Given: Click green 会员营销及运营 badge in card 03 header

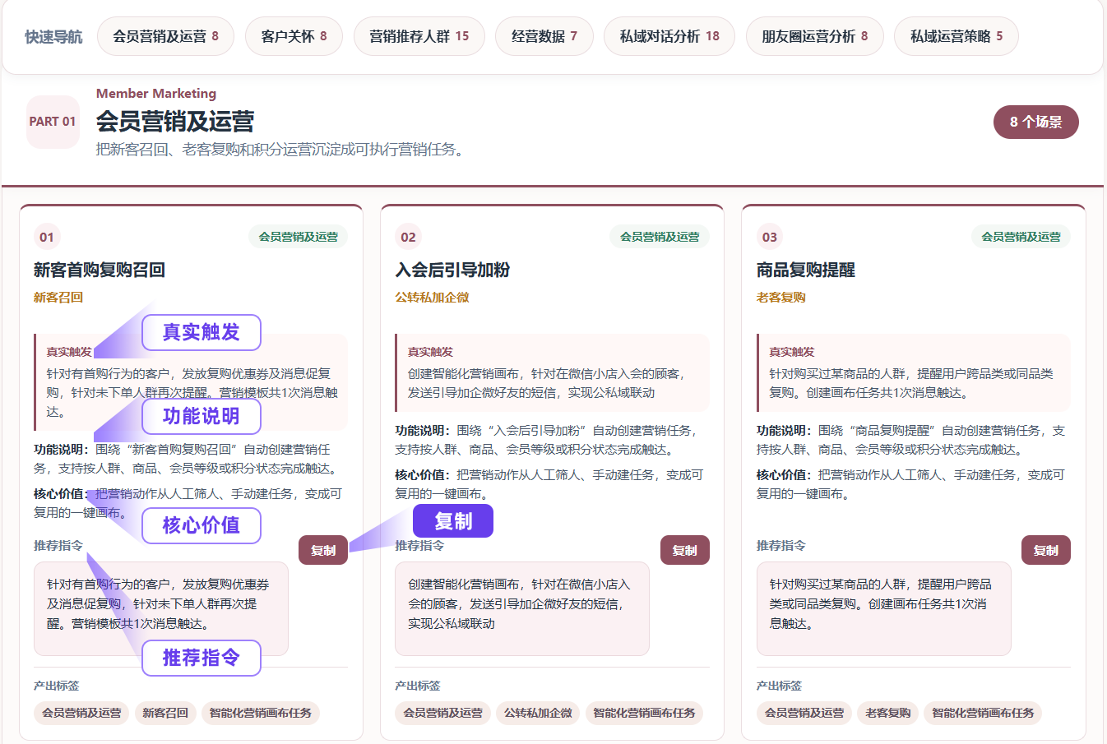Looking at the screenshot, I should pos(1021,237).
